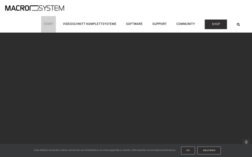This screenshot has width=252, height=157.
Task: Click the MacroSystem logo
Action: pyautogui.click(x=35, y=8)
